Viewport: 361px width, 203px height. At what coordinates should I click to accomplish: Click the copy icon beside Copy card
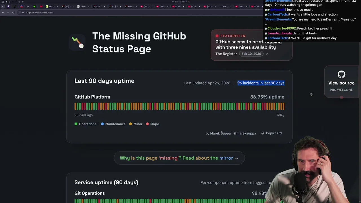coord(263,133)
